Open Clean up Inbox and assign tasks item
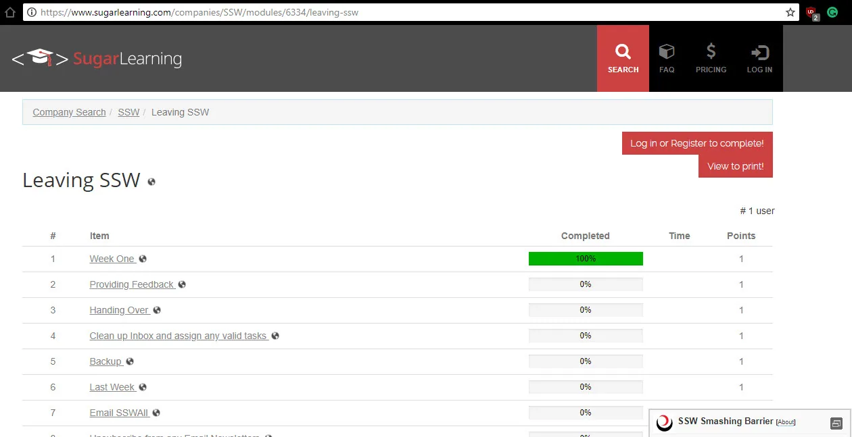 coord(179,336)
